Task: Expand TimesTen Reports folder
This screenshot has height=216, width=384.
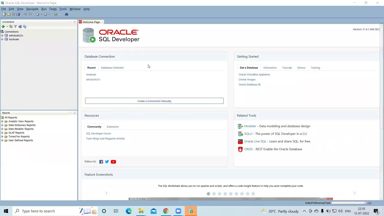Action: click(x=2, y=136)
